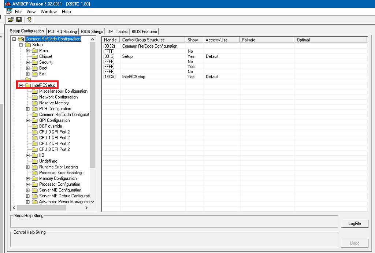This screenshot has height=253, width=375.
Task: Click inside the Menu Help String field
Action: 174,221
